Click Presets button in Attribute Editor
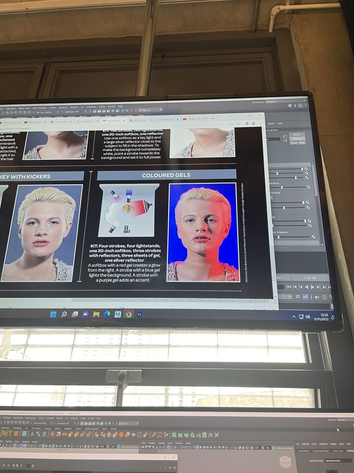This screenshot has height=473, width=354. (x=297, y=139)
